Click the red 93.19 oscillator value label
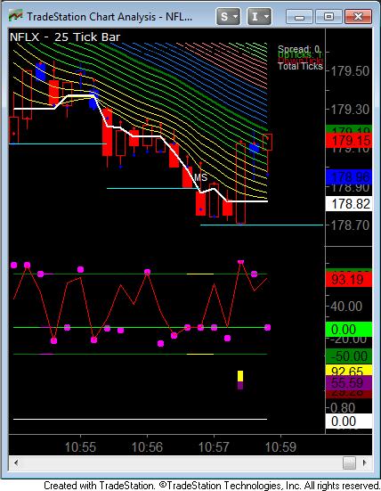381x491 pixels. tap(349, 279)
